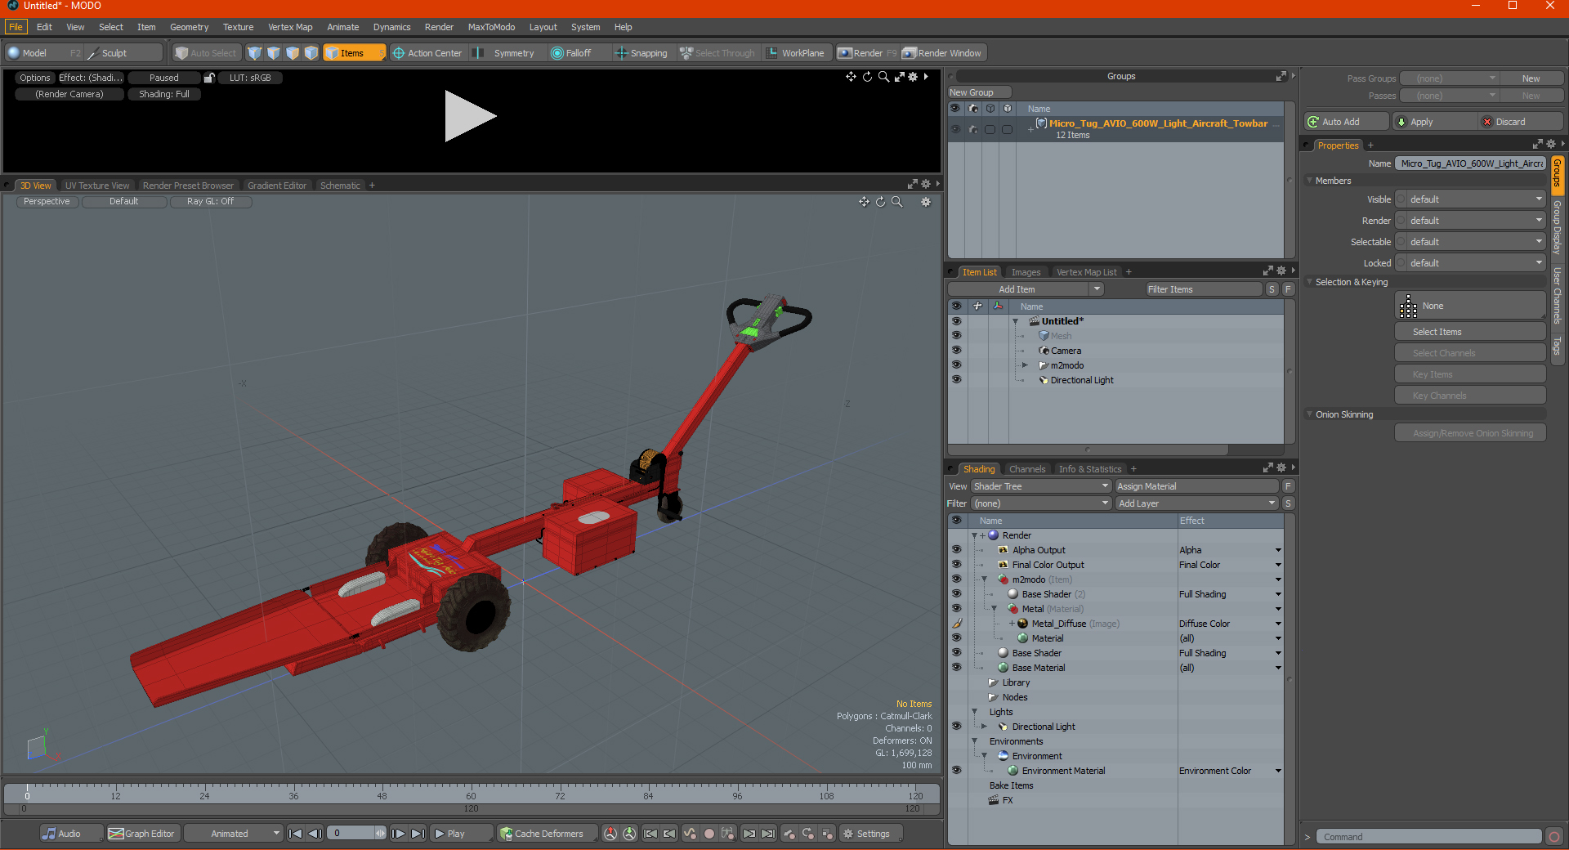Expand the m2modo item in Item List

coord(1025,365)
